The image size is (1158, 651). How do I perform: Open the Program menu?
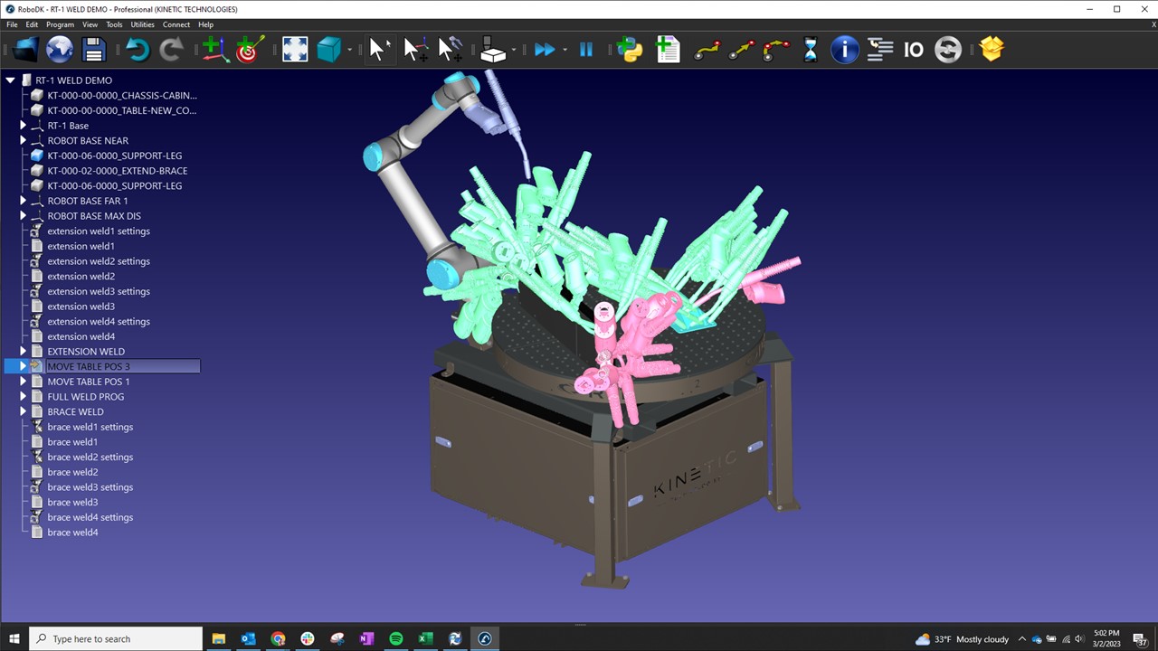click(60, 24)
